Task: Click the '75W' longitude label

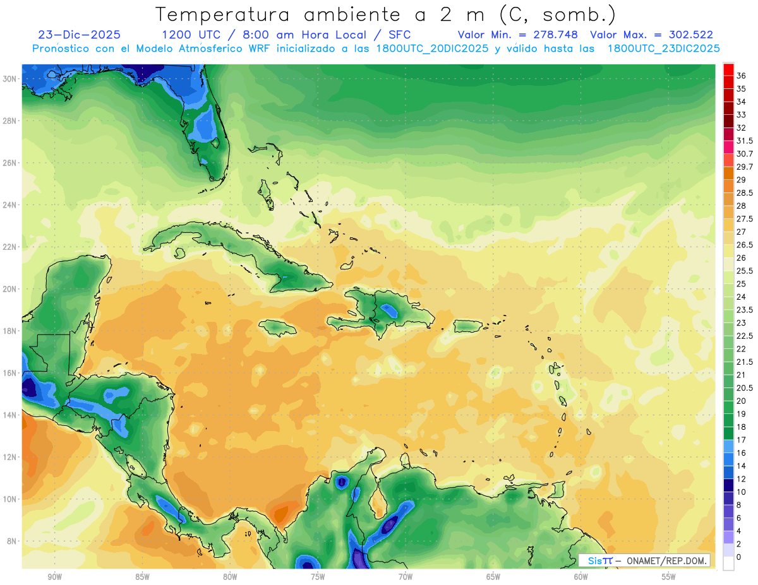Action: point(318,577)
